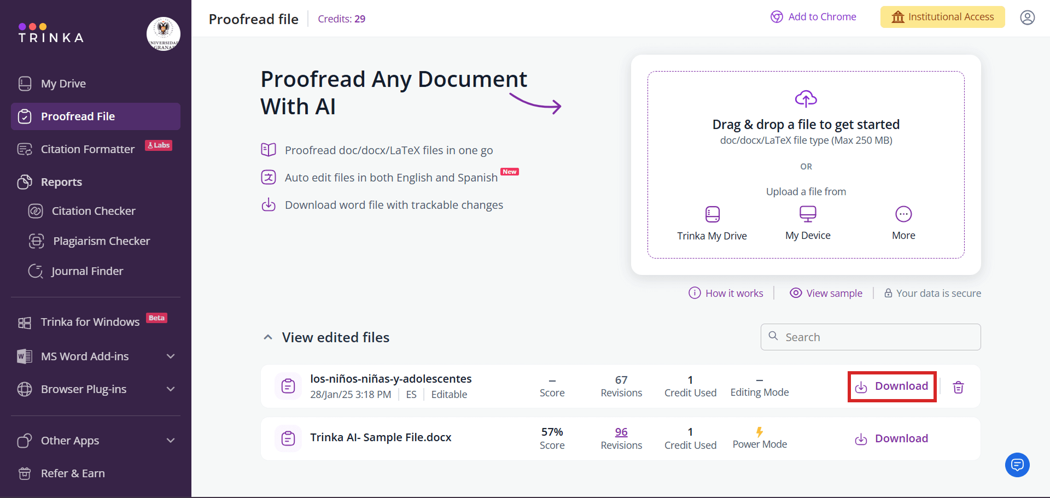Expand the Other Apps chevron
1050x498 pixels.
point(171,441)
